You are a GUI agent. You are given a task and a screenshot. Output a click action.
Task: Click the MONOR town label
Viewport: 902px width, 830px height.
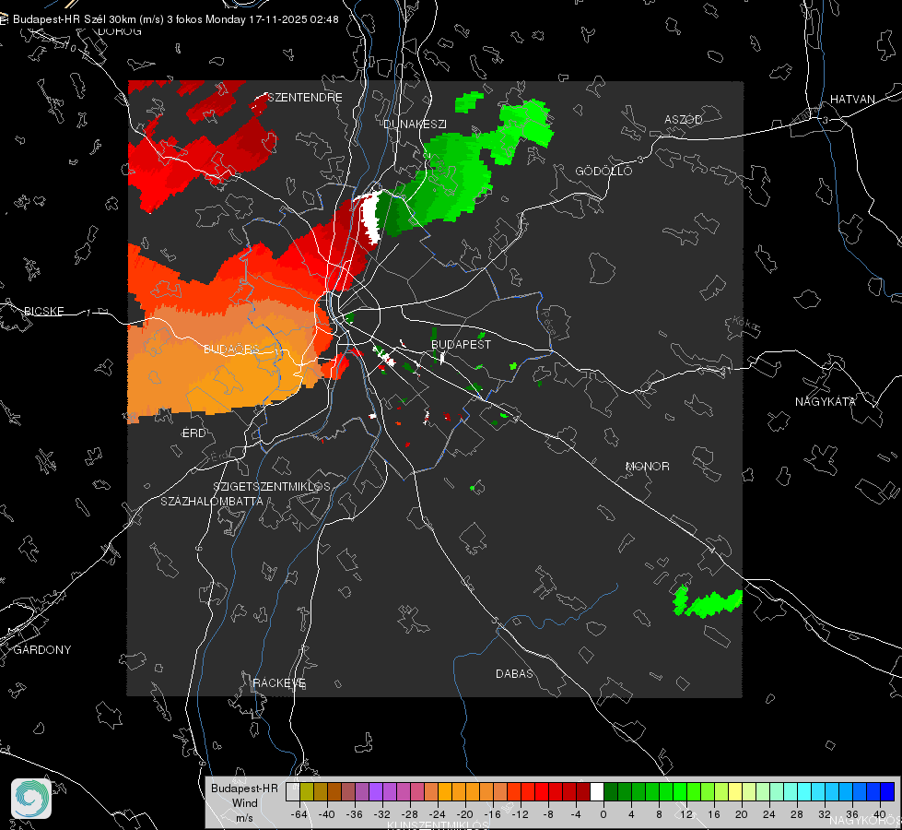pos(647,466)
